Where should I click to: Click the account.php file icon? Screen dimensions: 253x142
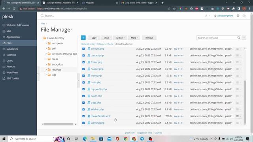click(89, 49)
